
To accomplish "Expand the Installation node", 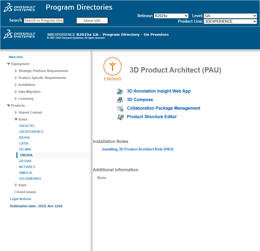I will click(16, 85).
